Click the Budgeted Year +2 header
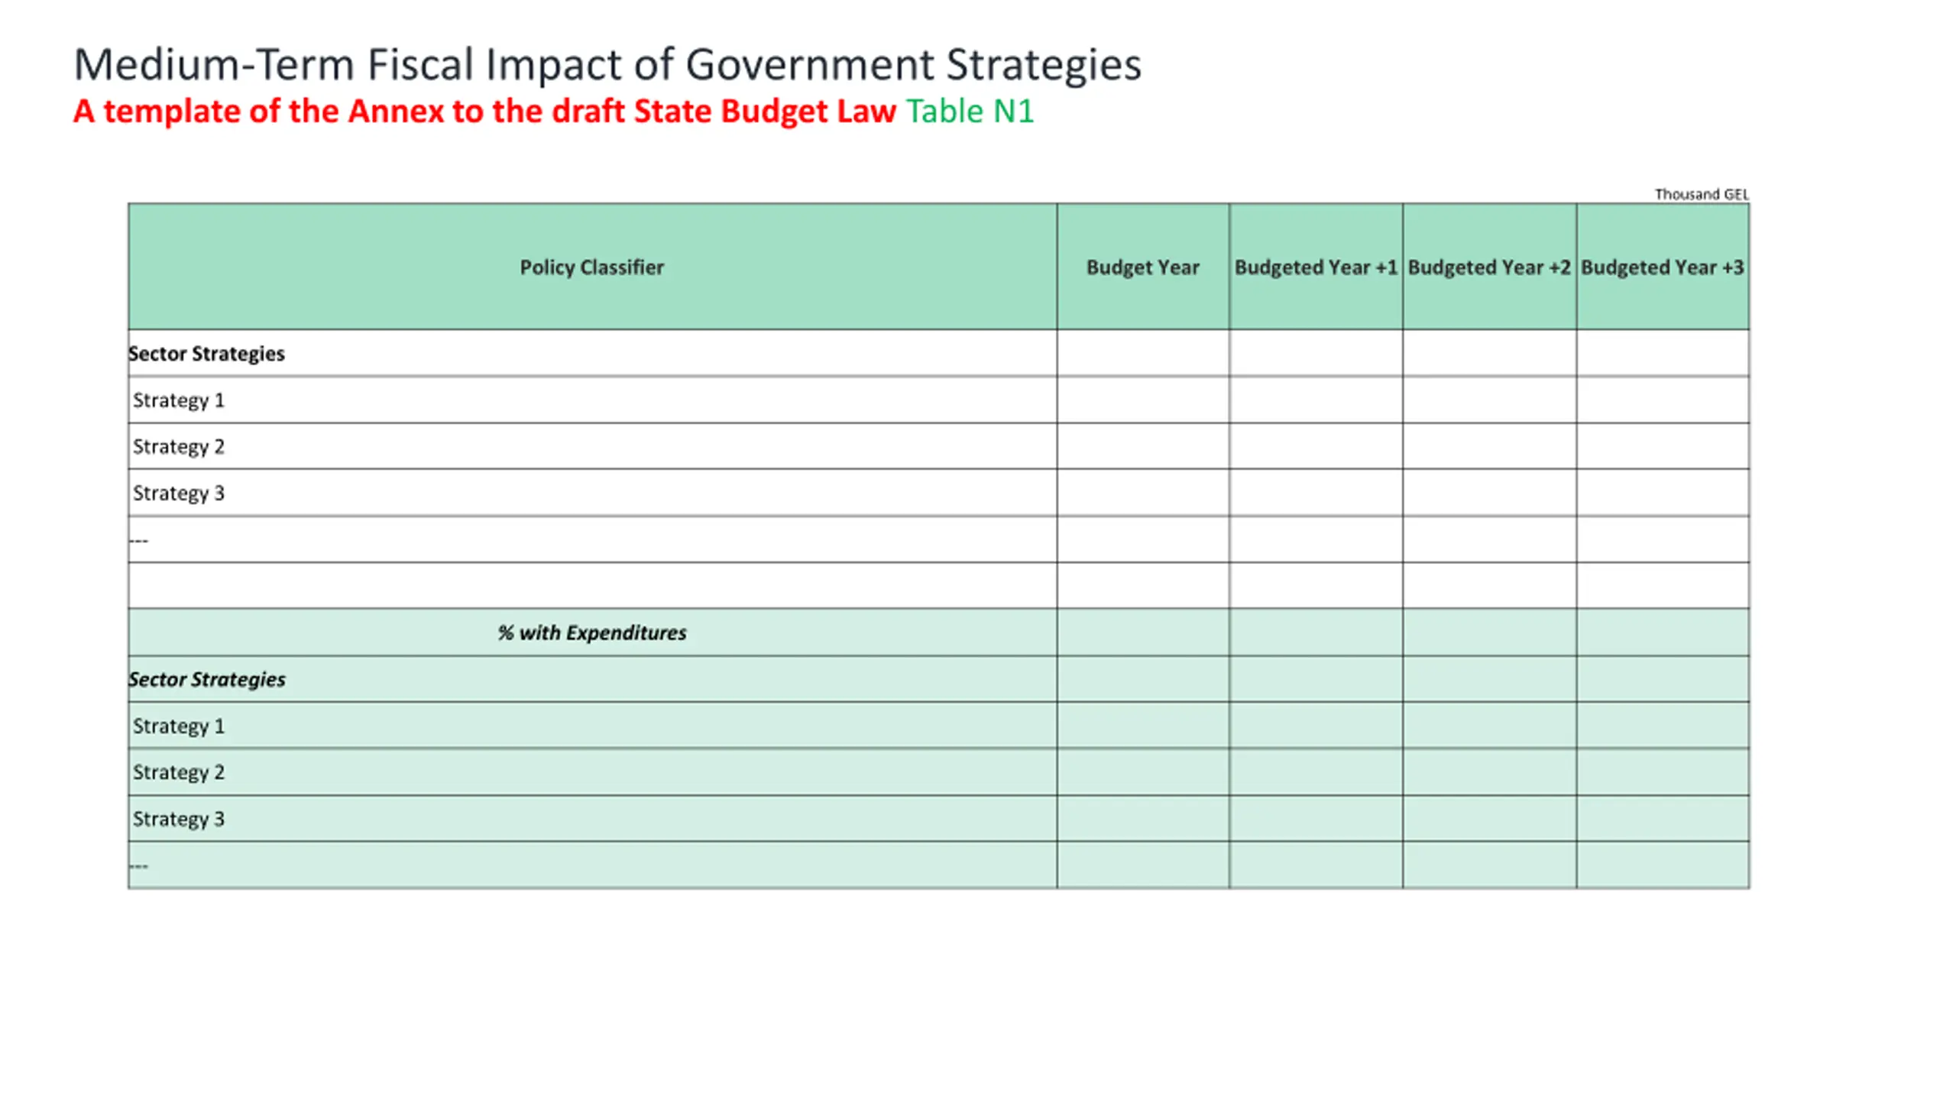This screenshot has width=1956, height=1100. (x=1489, y=267)
